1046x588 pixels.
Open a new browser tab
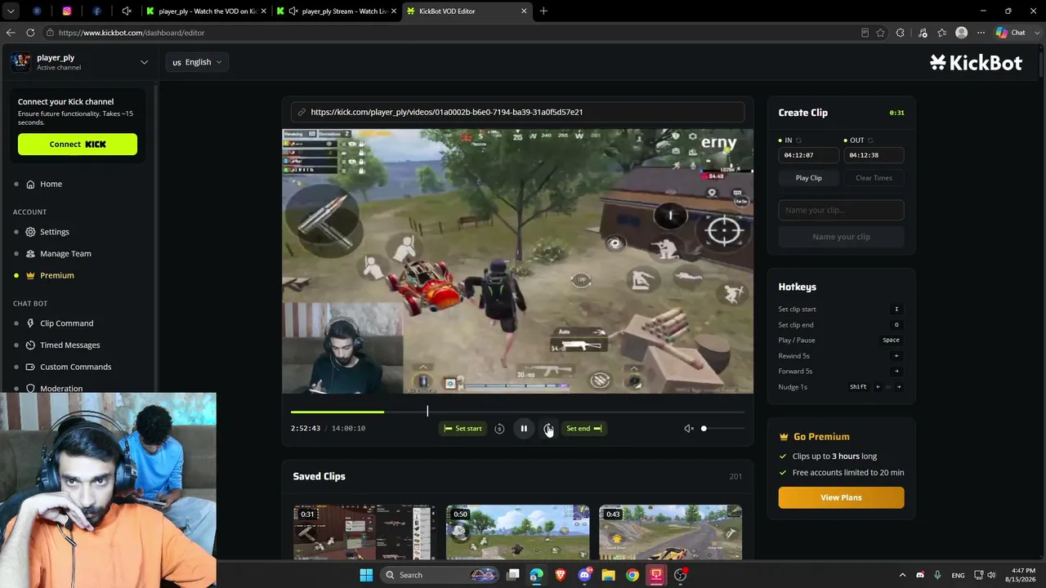coord(543,11)
